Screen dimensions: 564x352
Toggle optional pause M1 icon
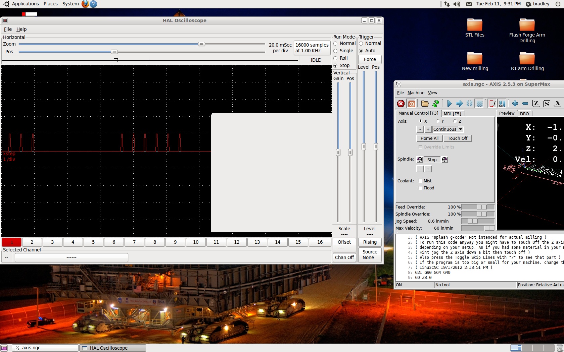point(502,104)
